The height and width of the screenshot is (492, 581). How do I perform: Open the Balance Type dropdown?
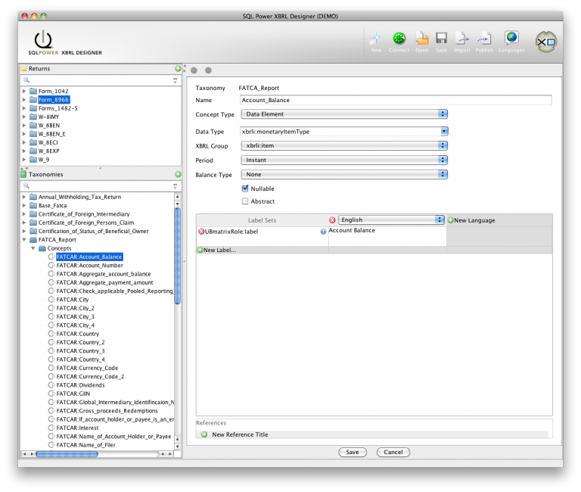point(344,174)
